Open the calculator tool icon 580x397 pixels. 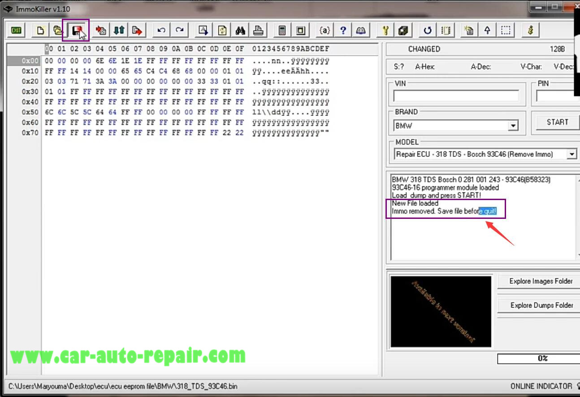click(x=282, y=30)
